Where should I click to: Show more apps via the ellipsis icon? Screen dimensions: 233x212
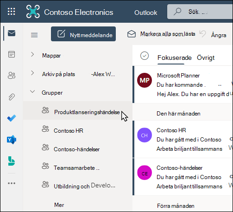point(12,183)
